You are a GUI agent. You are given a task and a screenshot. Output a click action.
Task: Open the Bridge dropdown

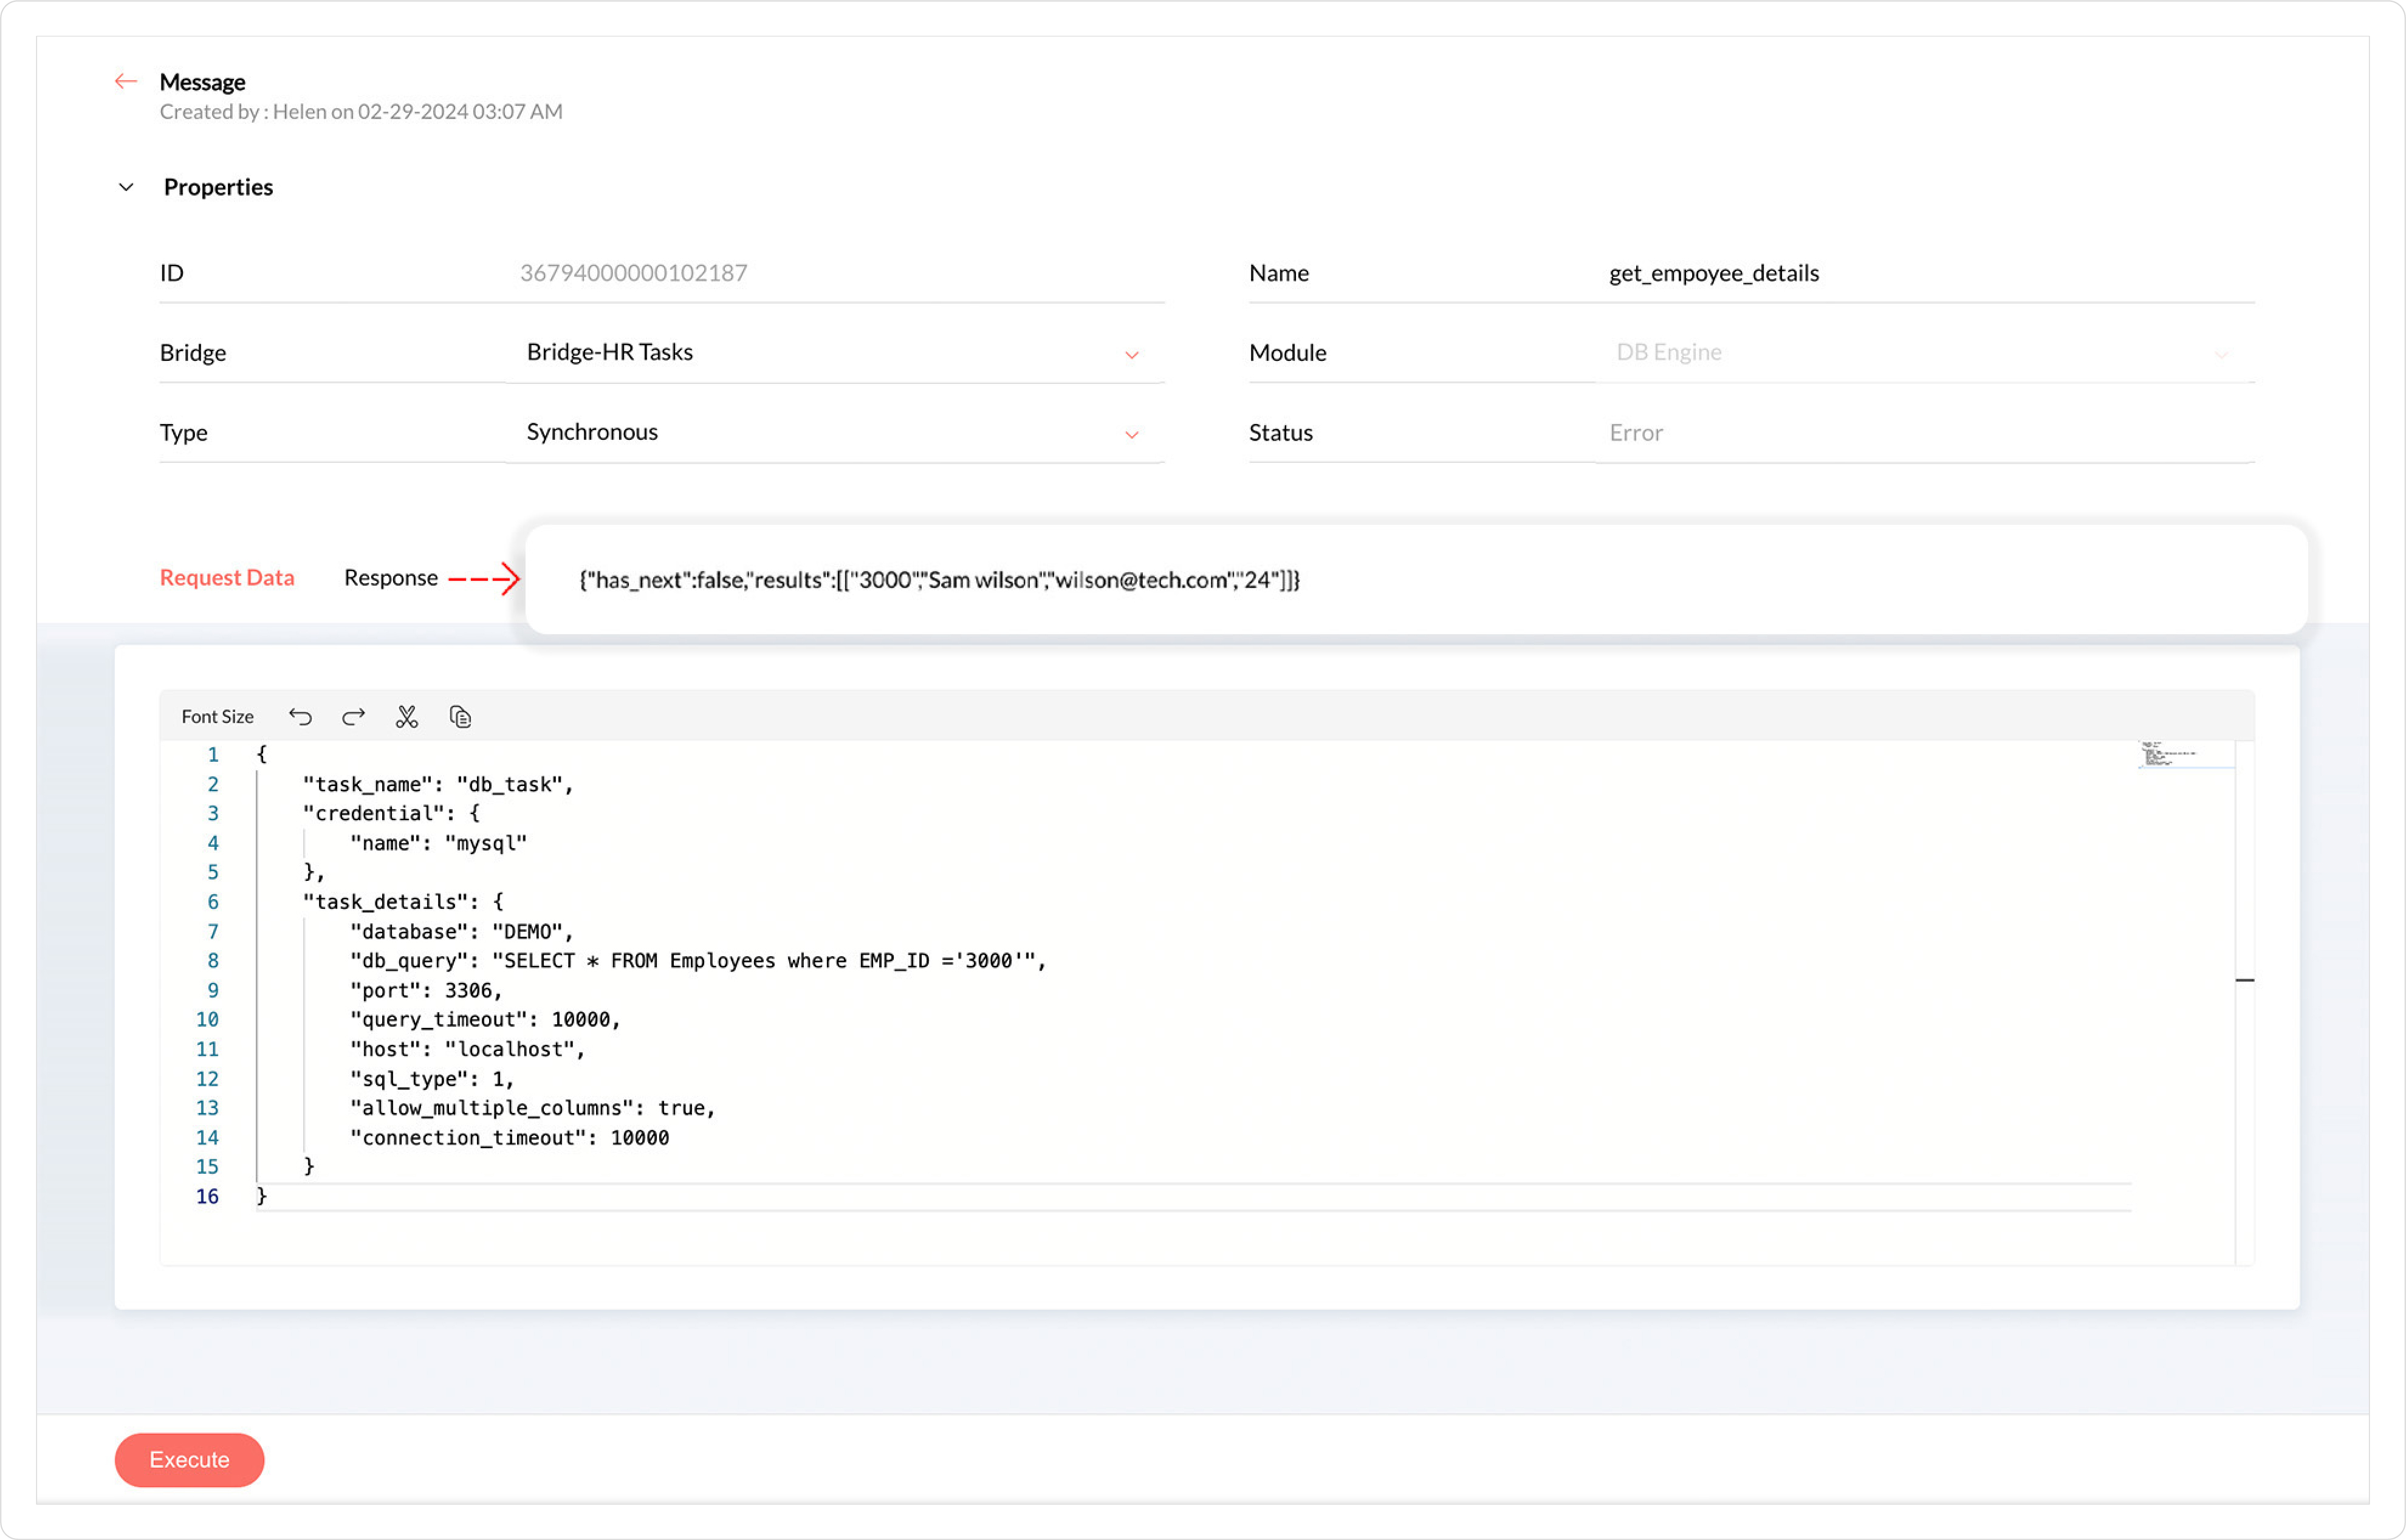(1131, 354)
